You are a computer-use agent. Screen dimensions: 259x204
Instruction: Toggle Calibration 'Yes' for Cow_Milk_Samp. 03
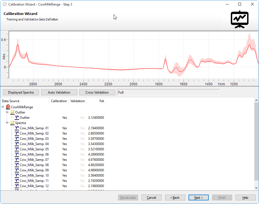pos(64,139)
